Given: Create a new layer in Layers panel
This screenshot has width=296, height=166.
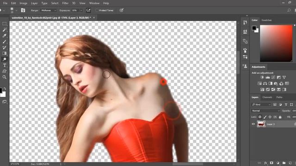Looking at the screenshot, I should click(x=290, y=163).
